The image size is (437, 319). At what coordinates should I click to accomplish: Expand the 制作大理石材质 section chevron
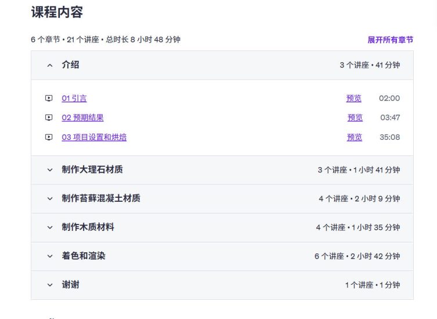point(50,170)
